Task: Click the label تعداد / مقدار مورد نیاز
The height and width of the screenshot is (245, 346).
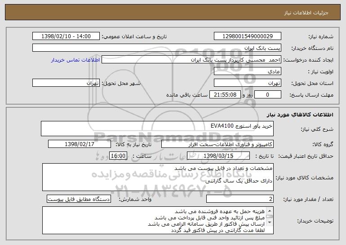Action: [x=308, y=200]
